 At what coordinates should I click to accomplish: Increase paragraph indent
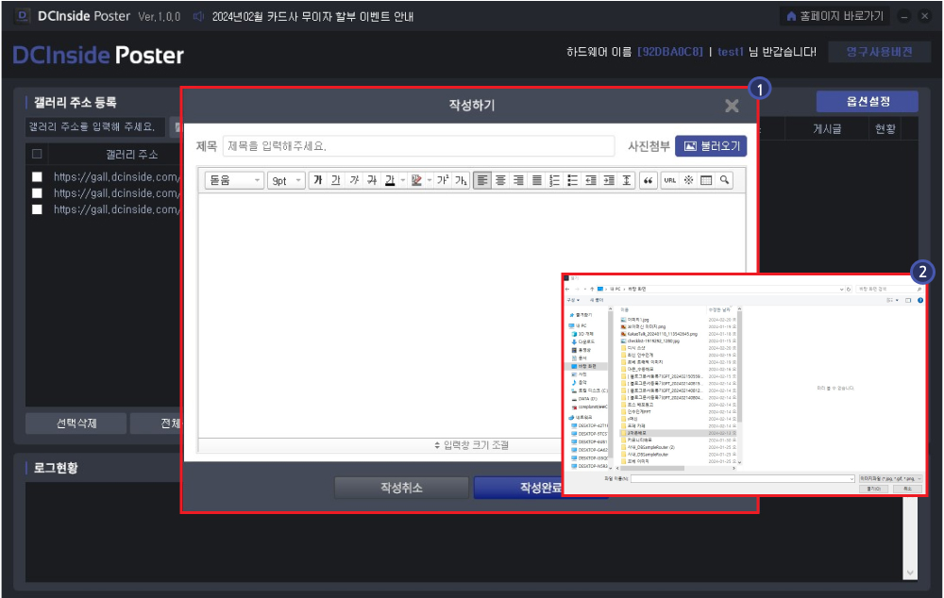point(609,180)
